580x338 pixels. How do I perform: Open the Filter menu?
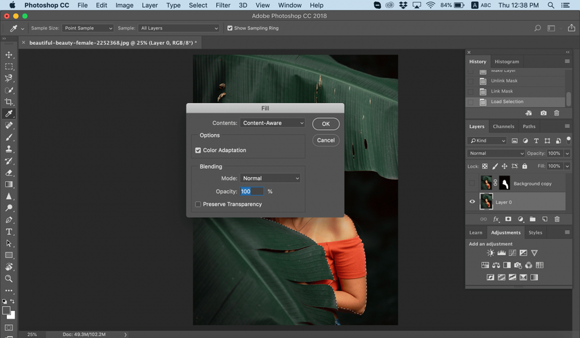point(222,5)
